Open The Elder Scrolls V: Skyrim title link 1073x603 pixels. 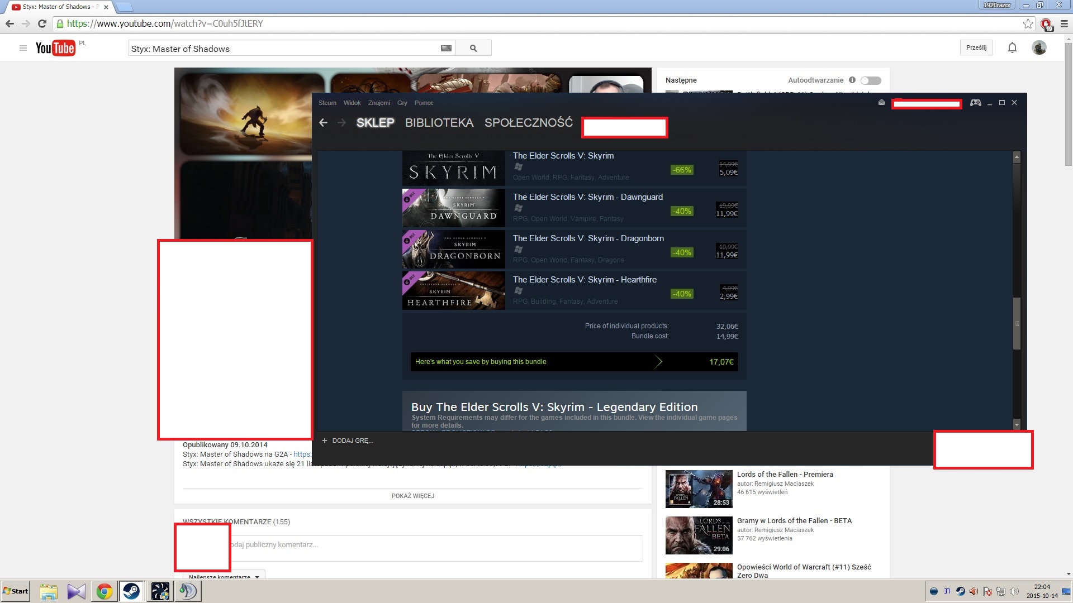point(563,156)
